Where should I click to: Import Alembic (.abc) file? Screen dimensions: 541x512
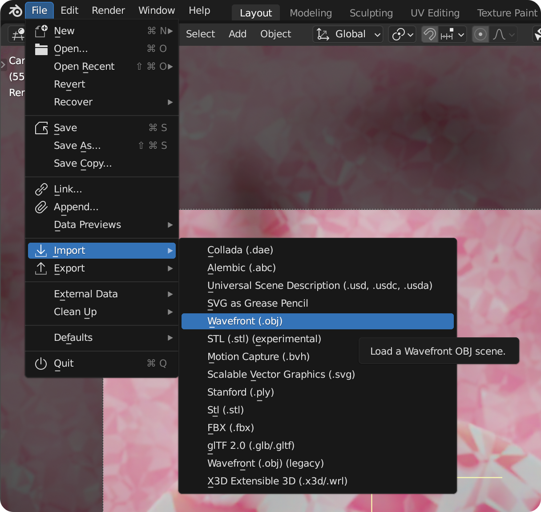(x=318, y=268)
